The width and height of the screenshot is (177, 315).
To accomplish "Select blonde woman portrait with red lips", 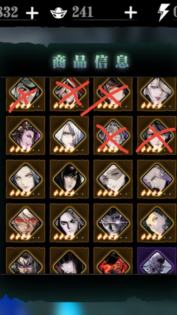I will coord(157,94).
